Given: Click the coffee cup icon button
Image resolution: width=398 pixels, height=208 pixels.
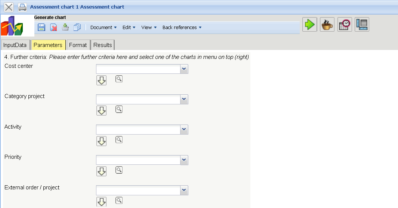Looking at the screenshot, I should tap(327, 25).
